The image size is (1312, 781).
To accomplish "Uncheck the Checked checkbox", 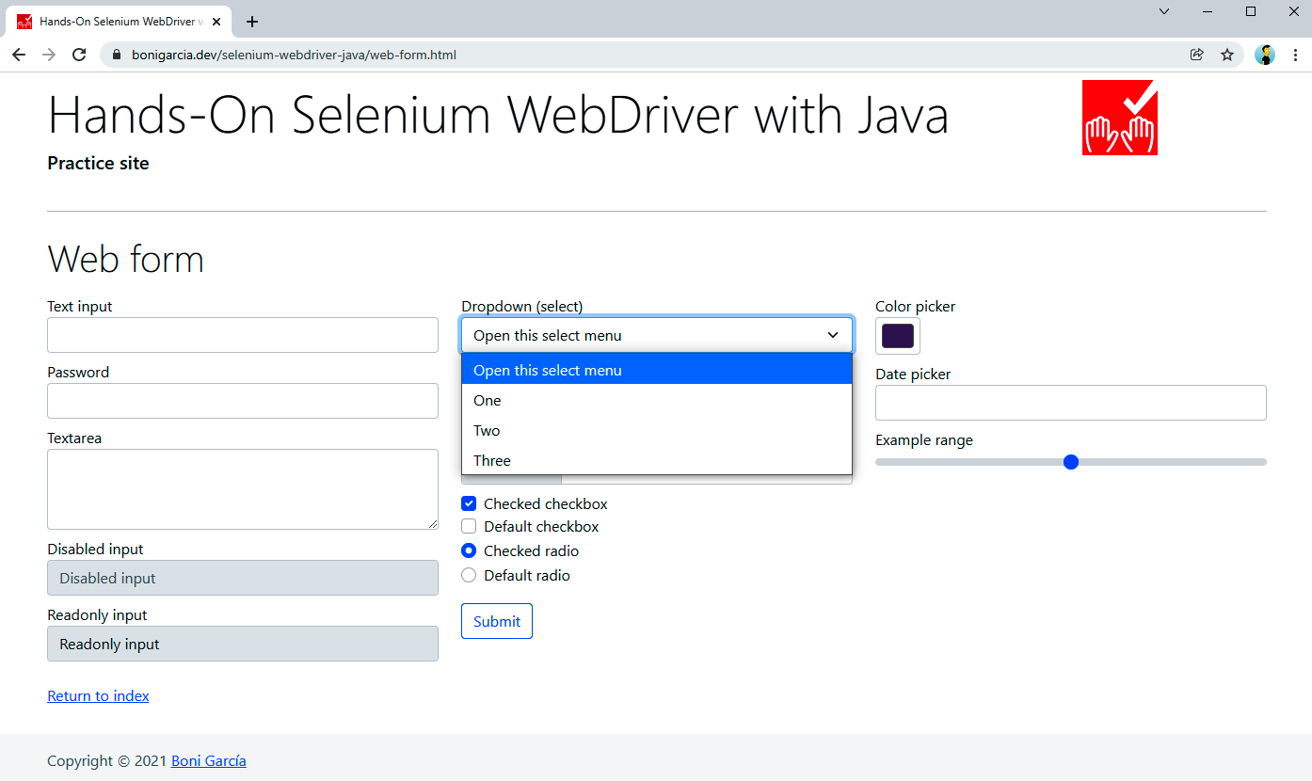I will click(x=469, y=503).
